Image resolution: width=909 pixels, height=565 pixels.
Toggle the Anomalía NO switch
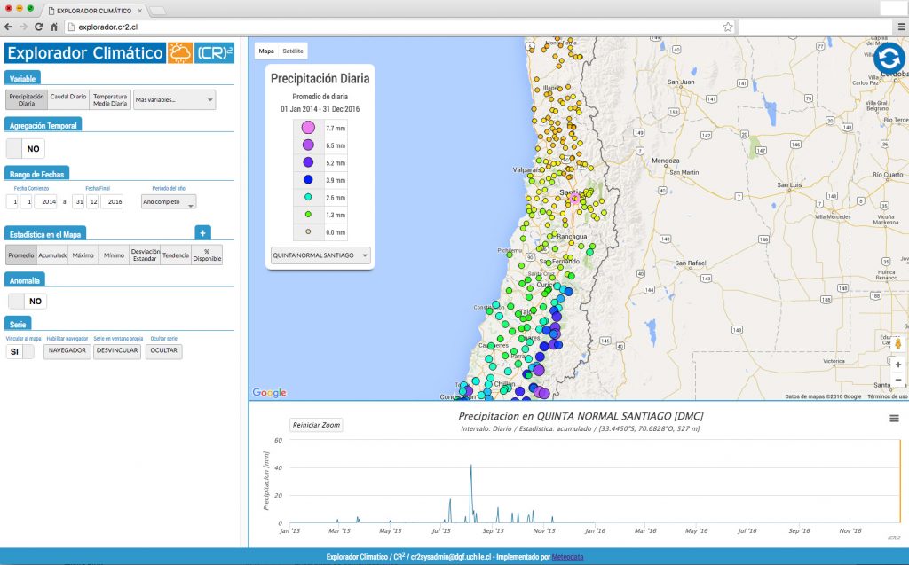[x=26, y=302]
